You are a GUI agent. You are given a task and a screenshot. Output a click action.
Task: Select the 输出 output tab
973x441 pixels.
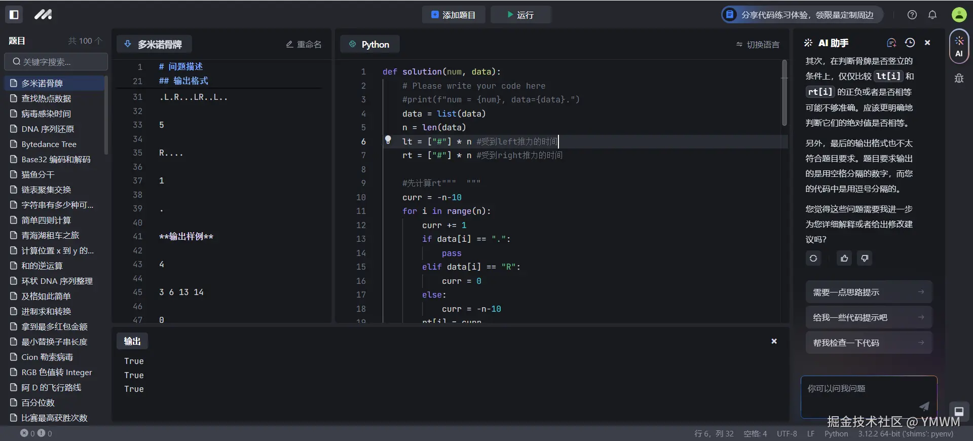[132, 341]
